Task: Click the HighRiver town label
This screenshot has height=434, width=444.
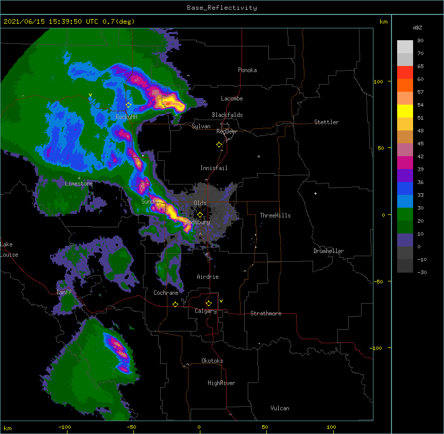Action: tap(221, 383)
